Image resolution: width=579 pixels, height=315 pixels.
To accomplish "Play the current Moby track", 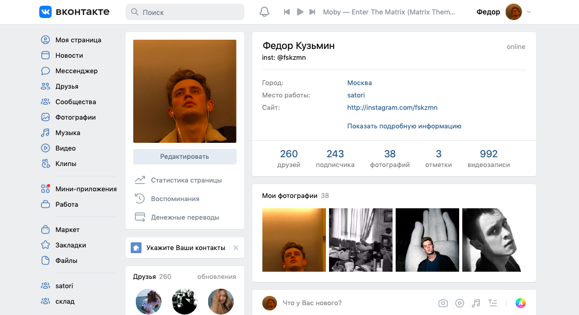I will click(300, 12).
